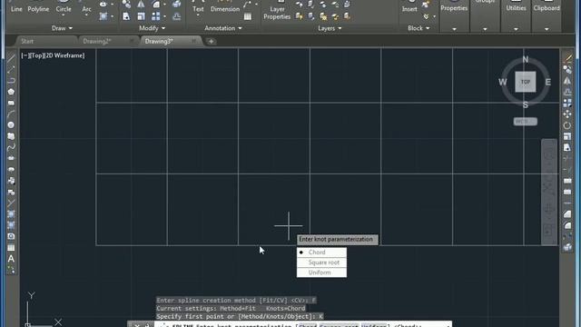Click the W compass direction on ViewCube
581x327 pixels.
tap(502, 82)
